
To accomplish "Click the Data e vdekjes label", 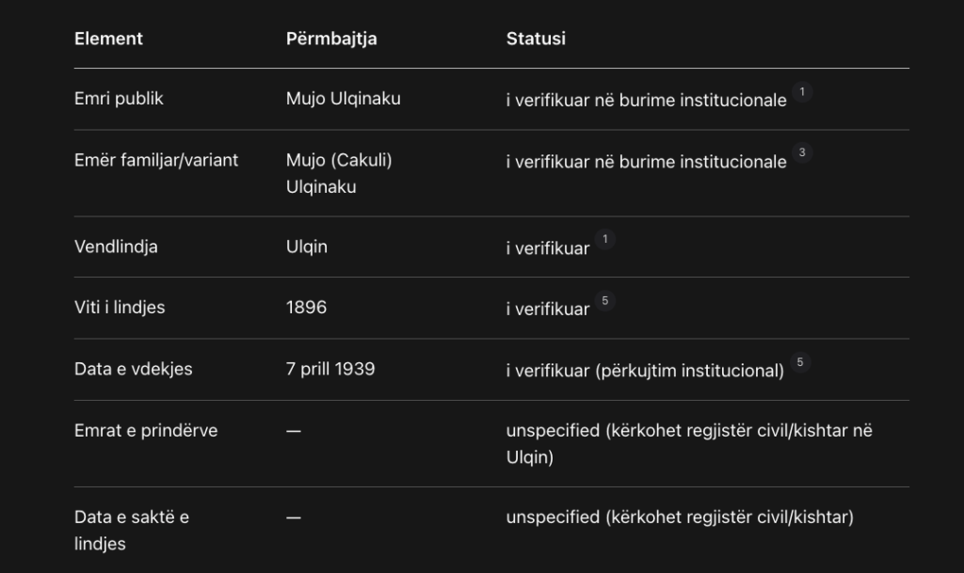I will click(133, 369).
